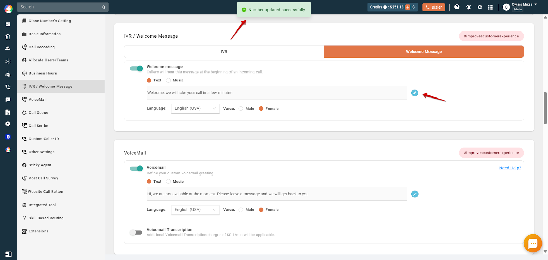The height and width of the screenshot is (260, 548).
Task: Switch to the IVR tab
Action: click(x=224, y=52)
